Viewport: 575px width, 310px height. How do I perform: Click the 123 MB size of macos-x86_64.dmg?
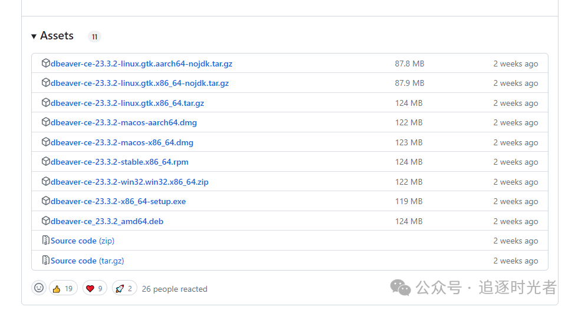[x=409, y=142]
